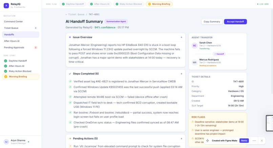
Task: Click the check icon for field tech step
Action: pyautogui.click(x=70, y=102)
